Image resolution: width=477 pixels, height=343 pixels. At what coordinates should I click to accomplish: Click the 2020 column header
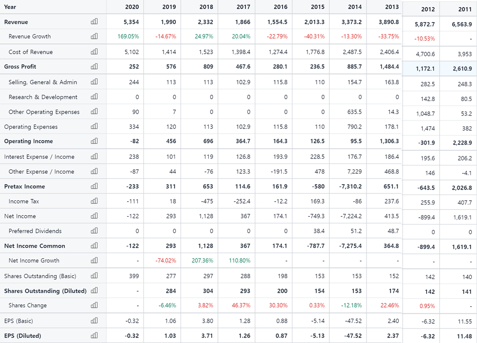pyautogui.click(x=132, y=7)
